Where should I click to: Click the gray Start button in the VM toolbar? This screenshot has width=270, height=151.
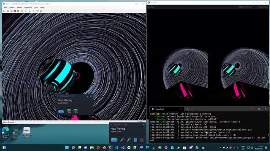coord(8,11)
